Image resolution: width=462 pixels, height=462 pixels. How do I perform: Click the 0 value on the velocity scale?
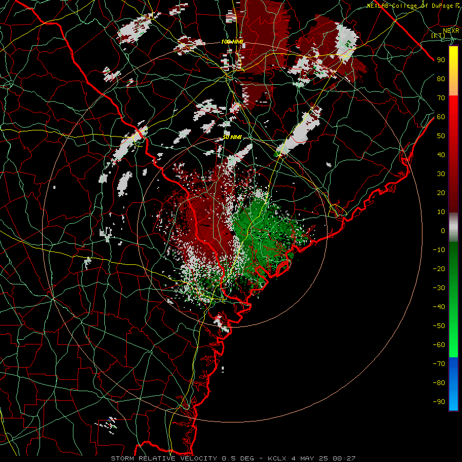(443, 230)
